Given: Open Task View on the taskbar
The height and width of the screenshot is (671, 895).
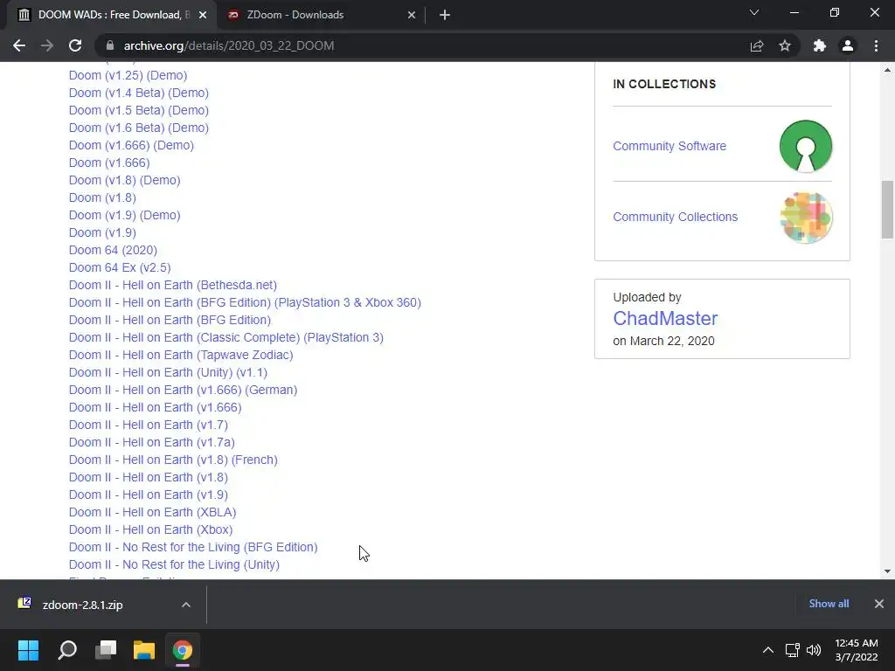Looking at the screenshot, I should click(106, 650).
